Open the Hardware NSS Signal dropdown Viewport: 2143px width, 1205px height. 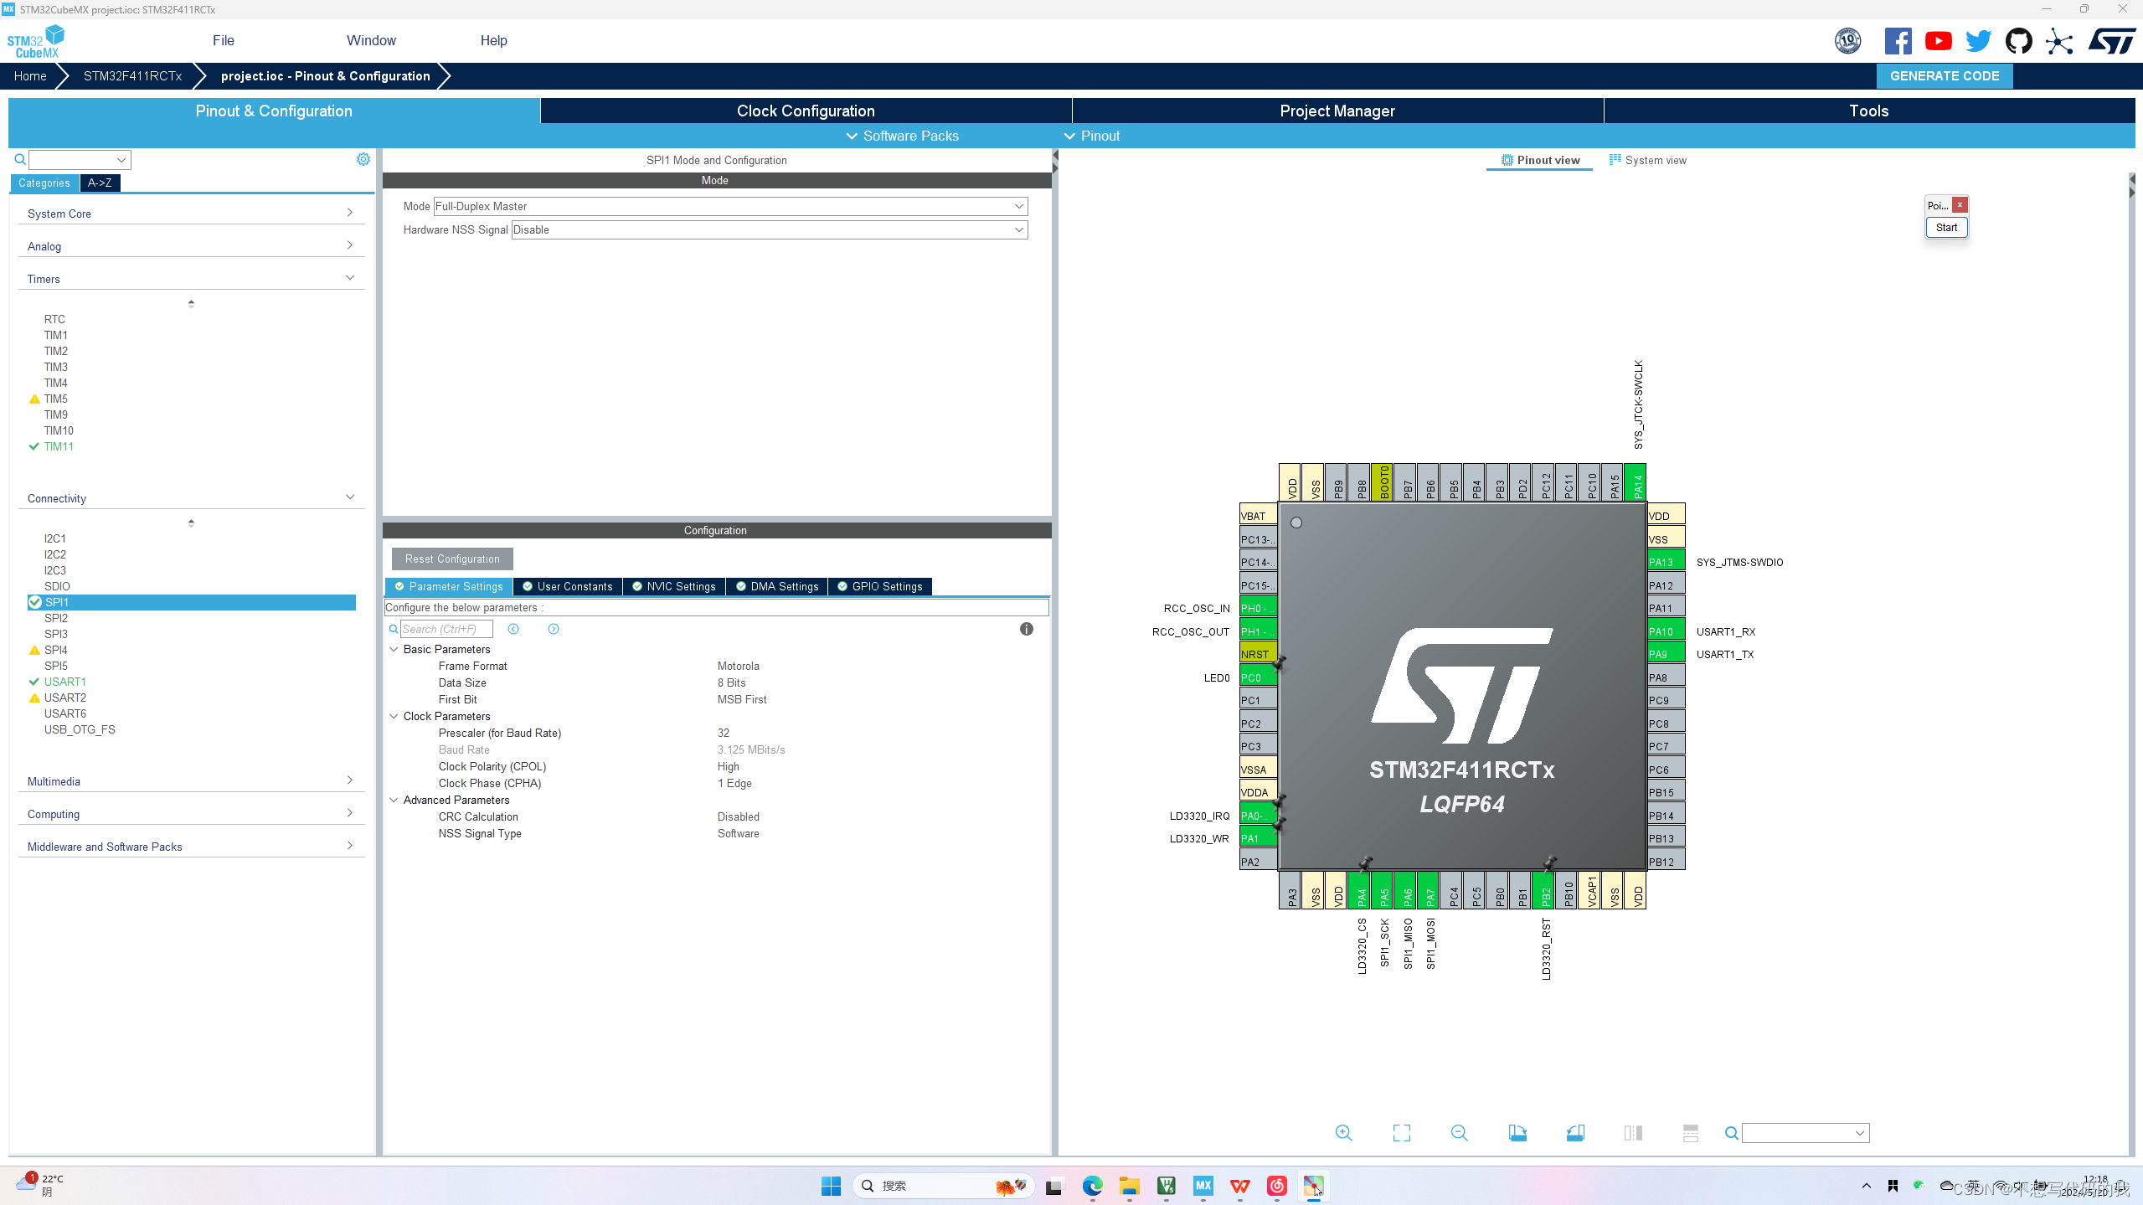click(x=769, y=229)
